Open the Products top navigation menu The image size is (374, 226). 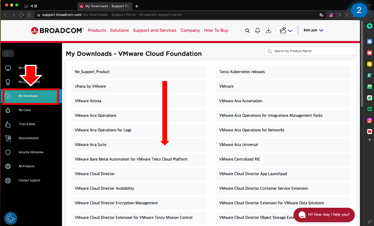(97, 31)
